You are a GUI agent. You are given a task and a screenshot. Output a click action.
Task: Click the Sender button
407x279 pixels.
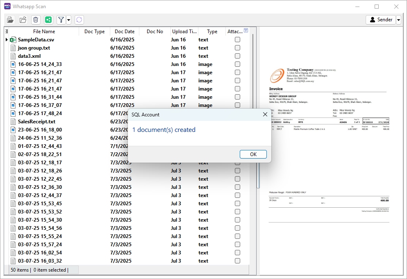pos(381,20)
